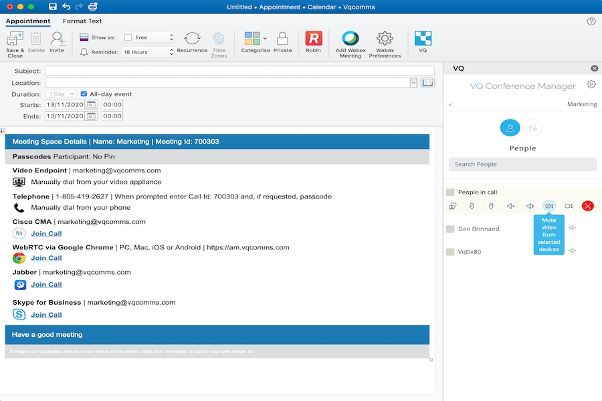Close the VQ side panel
The height and width of the screenshot is (401, 602).
(595, 68)
